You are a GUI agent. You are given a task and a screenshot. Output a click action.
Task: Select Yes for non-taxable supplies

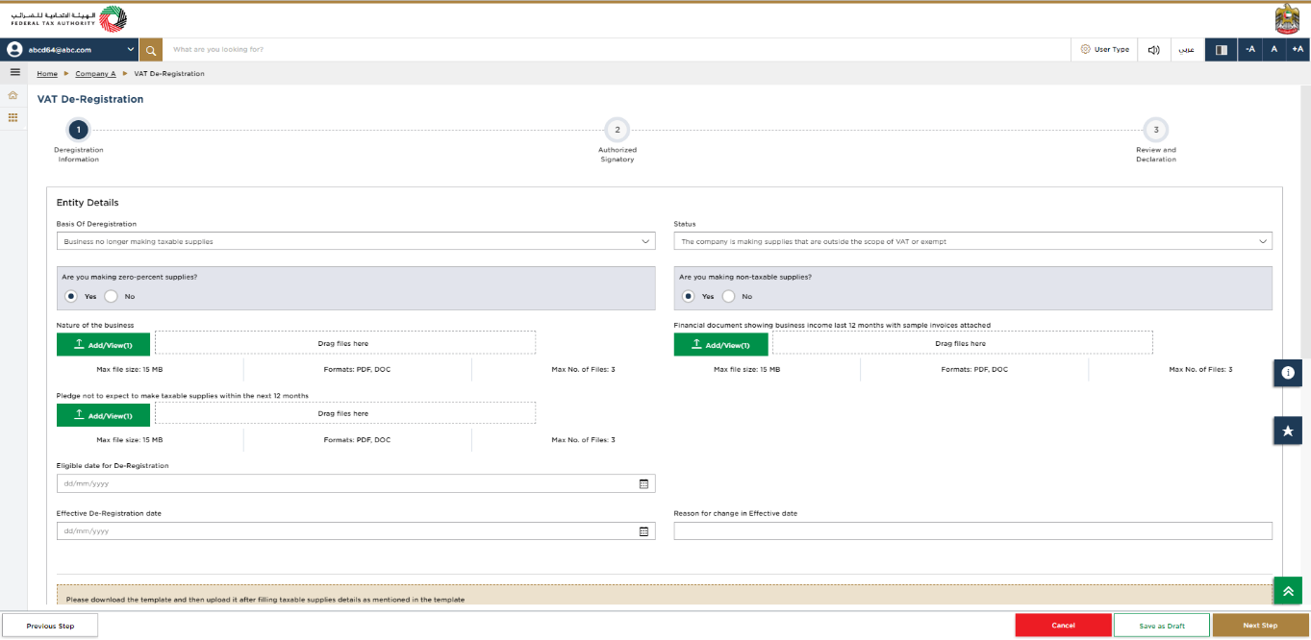[x=689, y=296]
